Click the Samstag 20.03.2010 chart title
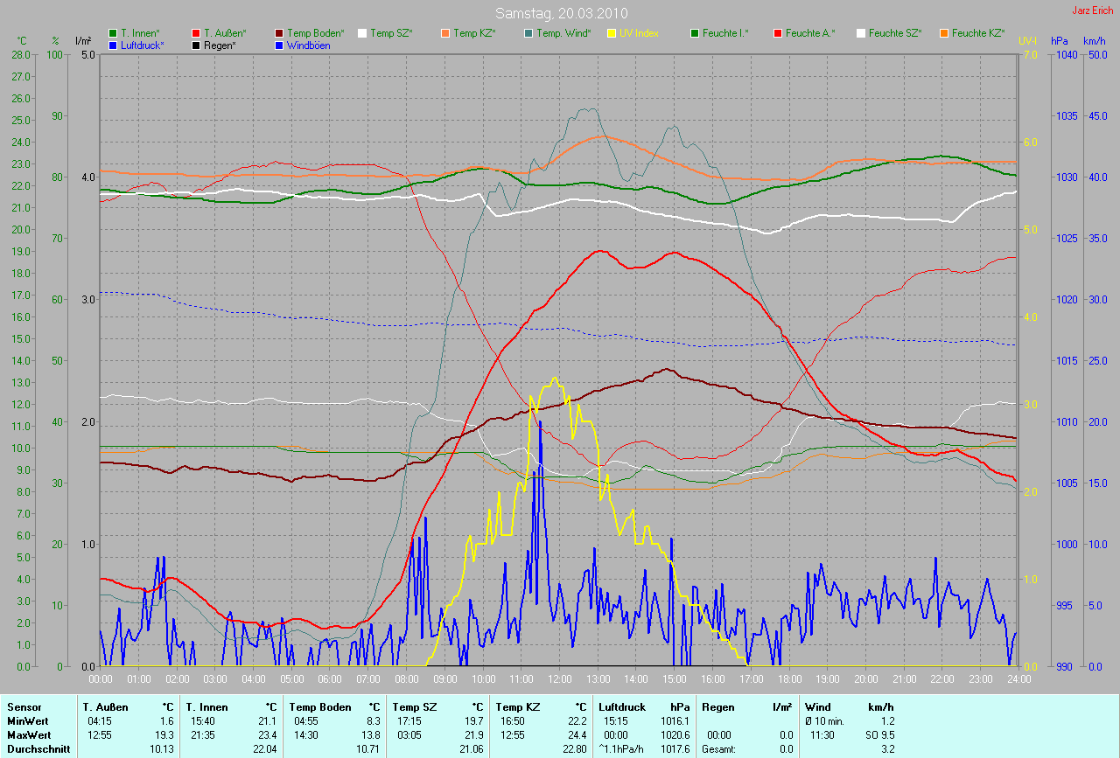This screenshot has width=1120, height=758. [558, 13]
